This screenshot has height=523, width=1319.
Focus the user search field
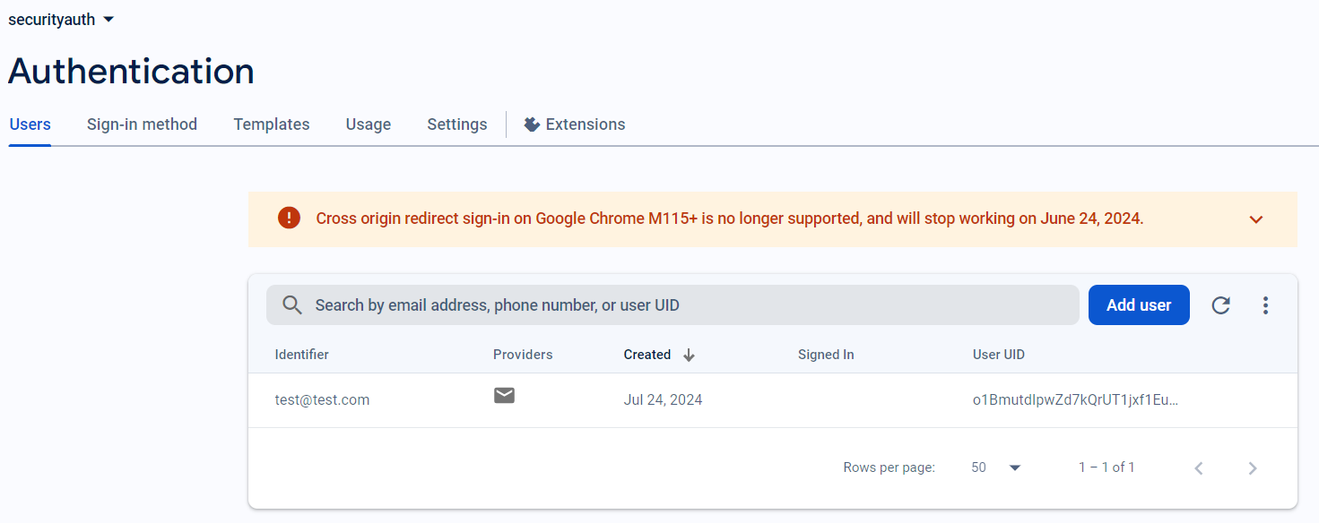[x=673, y=305]
